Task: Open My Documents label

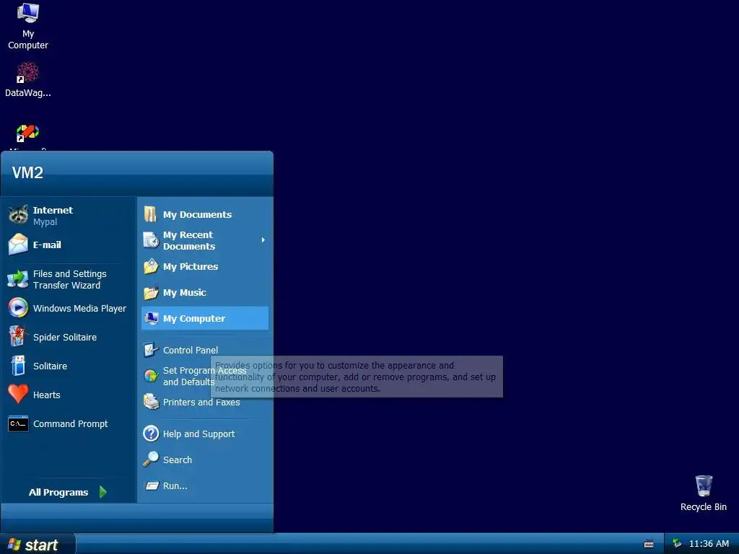Action: pyautogui.click(x=198, y=215)
